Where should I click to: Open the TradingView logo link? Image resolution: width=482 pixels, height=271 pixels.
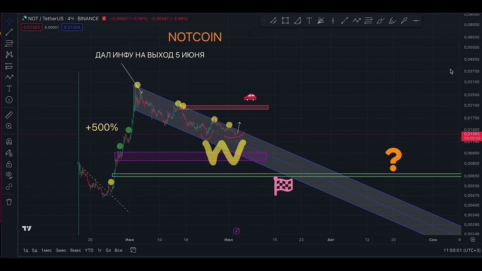(x=27, y=228)
